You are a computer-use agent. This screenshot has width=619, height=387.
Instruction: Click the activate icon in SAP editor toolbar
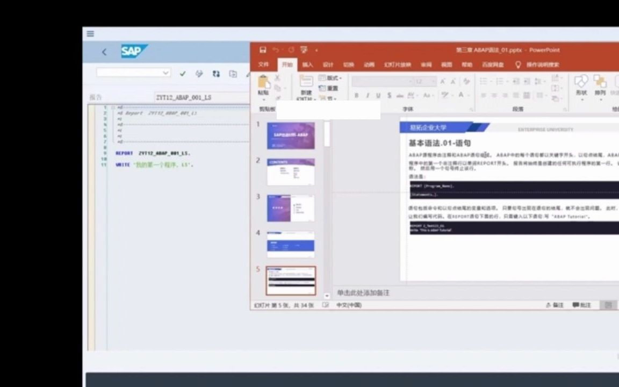pyautogui.click(x=200, y=74)
